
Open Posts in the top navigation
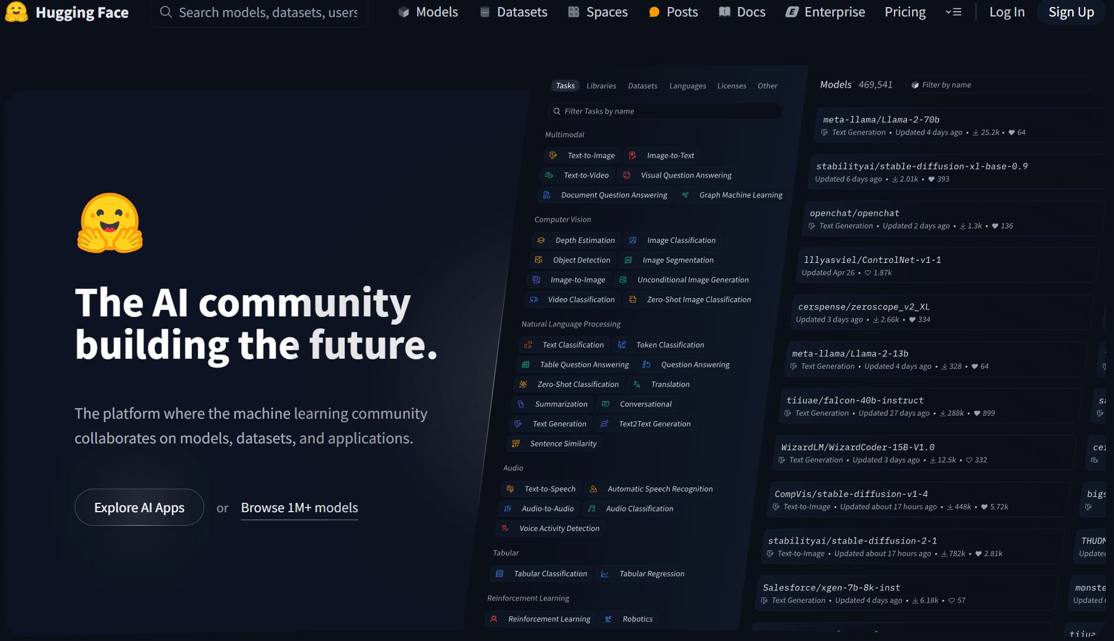click(x=673, y=12)
